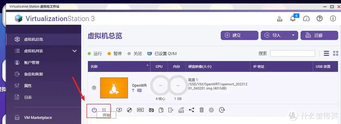Screen dimensions: 341x124
Task: Click the IP 地址 column header
Action: 282,67
